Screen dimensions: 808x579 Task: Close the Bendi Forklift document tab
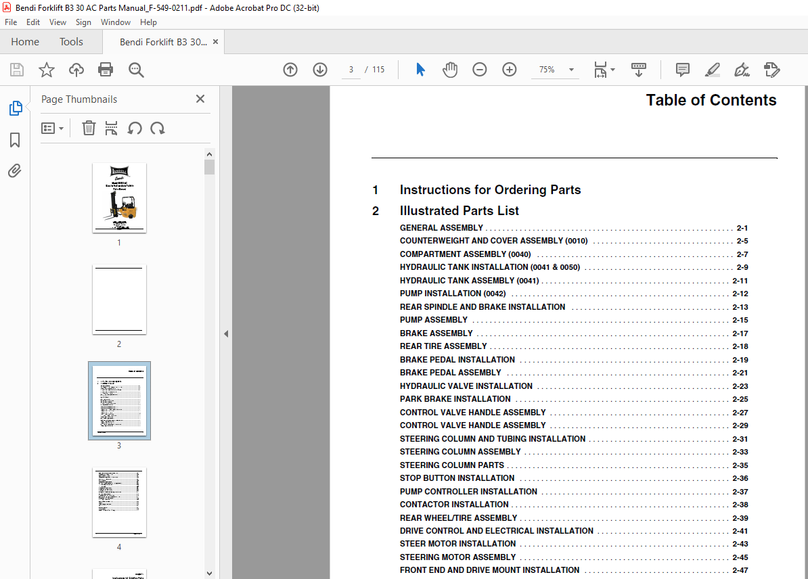click(x=215, y=42)
